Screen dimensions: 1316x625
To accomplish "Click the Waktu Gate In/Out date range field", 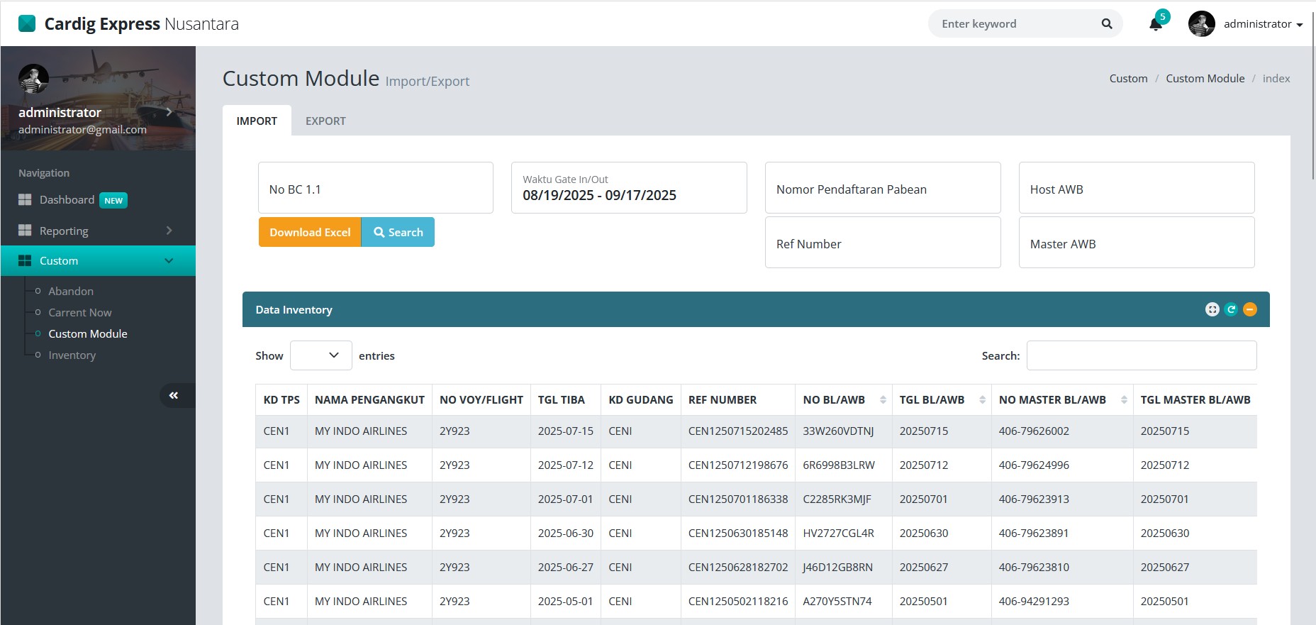I will click(x=628, y=188).
